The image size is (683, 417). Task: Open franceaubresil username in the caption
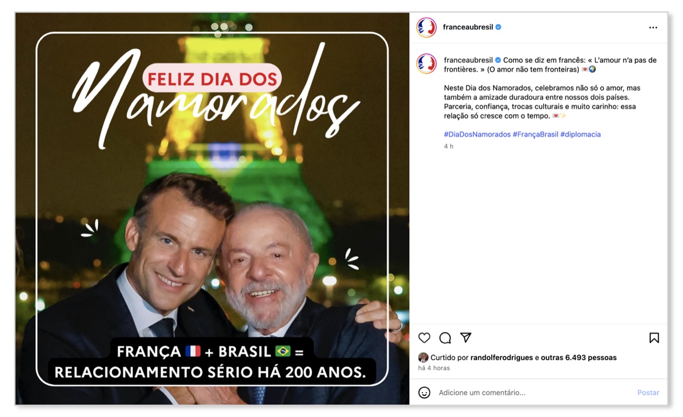[468, 60]
